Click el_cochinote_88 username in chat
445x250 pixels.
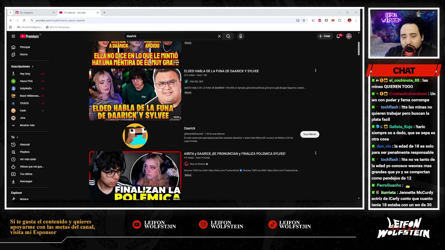(x=404, y=80)
